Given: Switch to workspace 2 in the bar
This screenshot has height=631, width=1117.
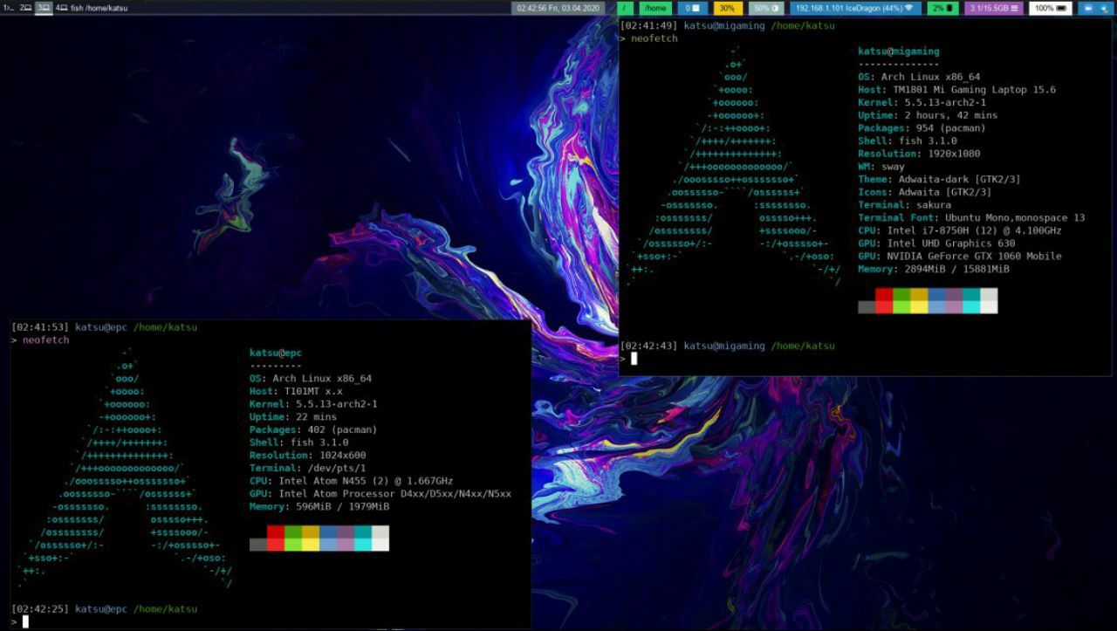Looking at the screenshot, I should tap(26, 7).
